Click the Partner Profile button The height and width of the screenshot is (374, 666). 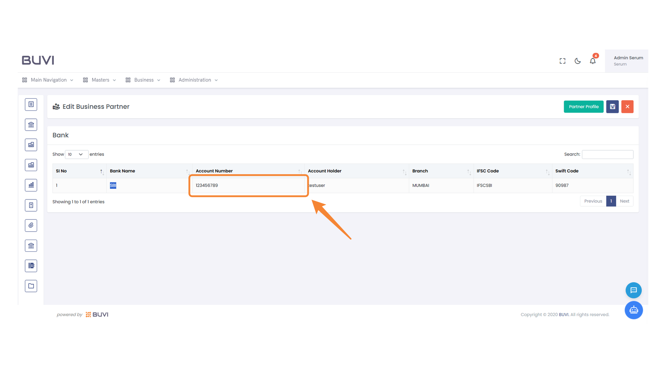click(x=583, y=107)
